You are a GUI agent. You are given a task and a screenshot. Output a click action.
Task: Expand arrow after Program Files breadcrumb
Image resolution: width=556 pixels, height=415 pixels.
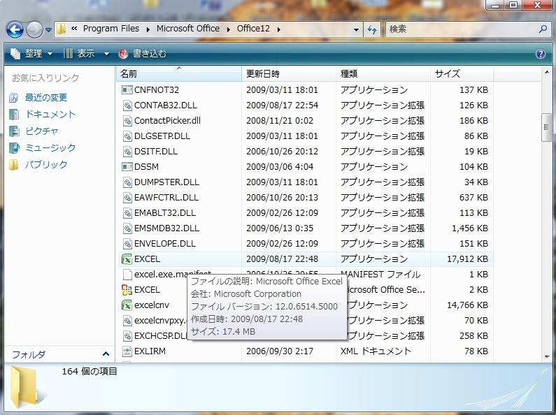[148, 29]
